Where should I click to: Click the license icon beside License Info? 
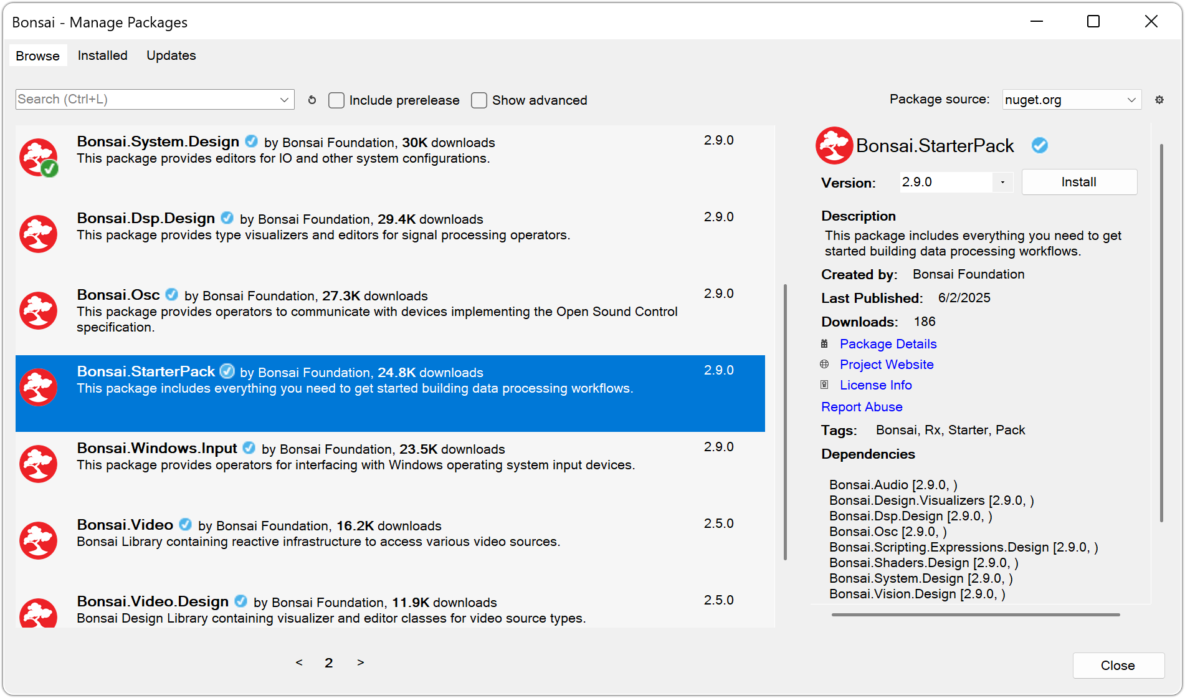click(824, 385)
